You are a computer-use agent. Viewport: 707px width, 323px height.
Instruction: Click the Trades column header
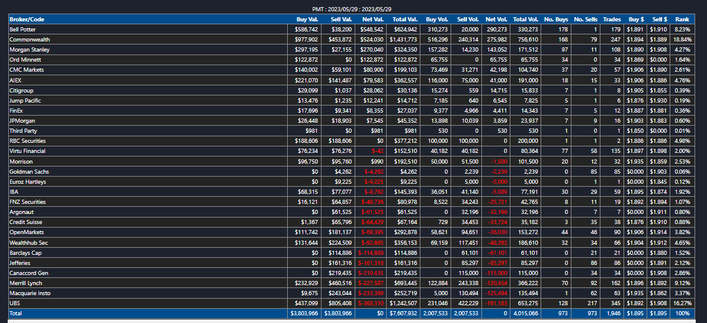click(612, 20)
